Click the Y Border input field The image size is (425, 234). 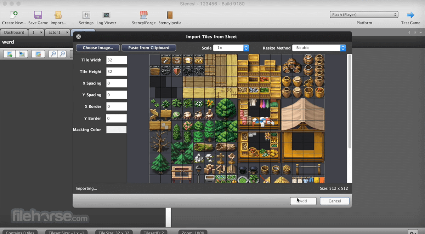(117, 118)
